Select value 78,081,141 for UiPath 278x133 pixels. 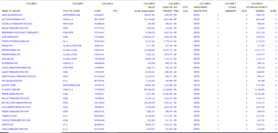150,125
